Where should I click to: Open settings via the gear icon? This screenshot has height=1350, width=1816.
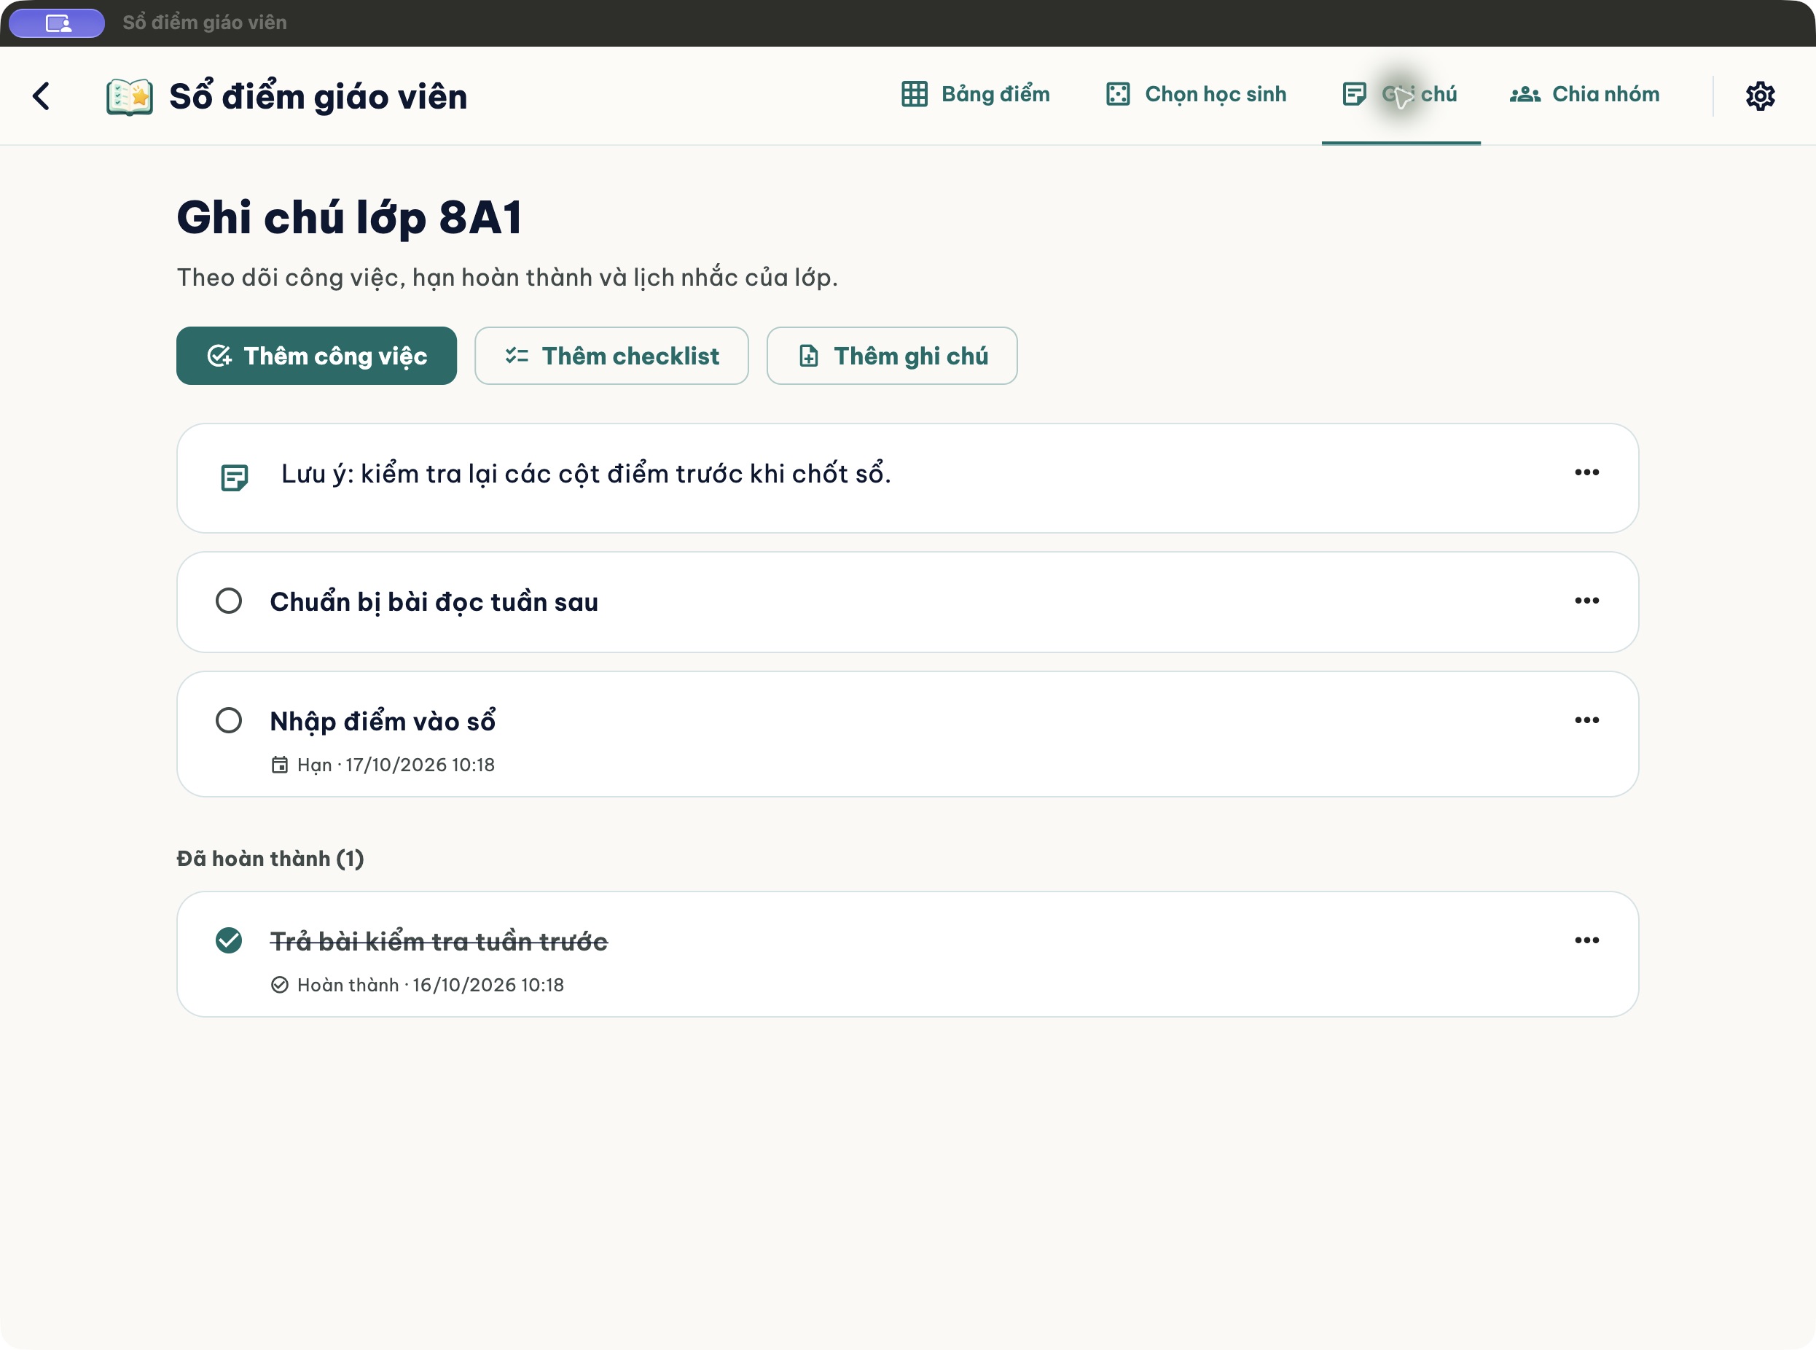[1760, 95]
